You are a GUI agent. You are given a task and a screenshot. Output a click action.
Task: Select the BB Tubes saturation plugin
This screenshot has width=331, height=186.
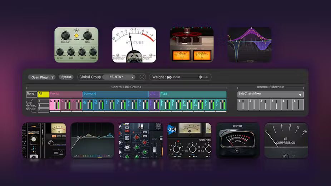click(237, 140)
